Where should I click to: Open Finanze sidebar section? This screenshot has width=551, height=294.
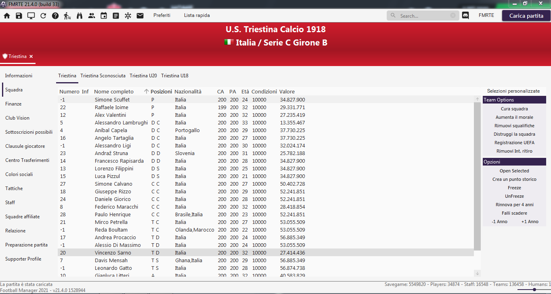(13, 104)
